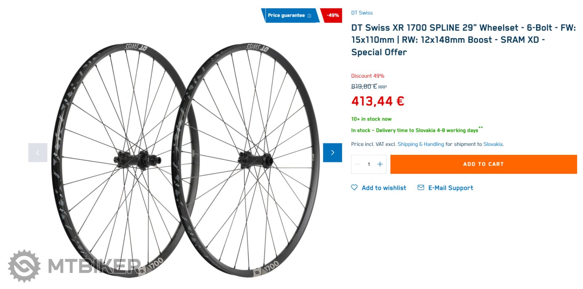The width and height of the screenshot is (583, 289).
Task: Click the Slovakia shipment country link
Action: click(x=493, y=144)
